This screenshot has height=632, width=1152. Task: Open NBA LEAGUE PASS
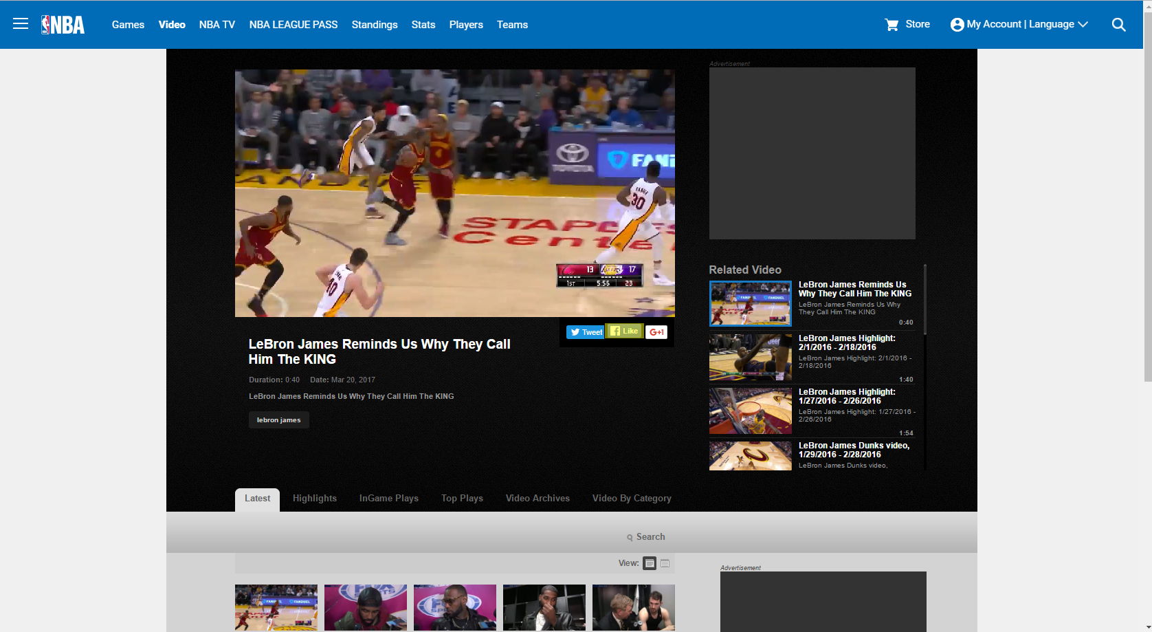[x=293, y=25]
